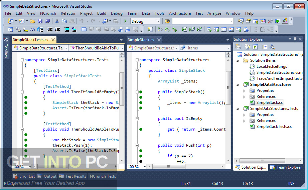Open SimpleDataStructures.Te class dropdown
Image resolution: width=308 pixels, height=190 pixels.
tap(66, 48)
